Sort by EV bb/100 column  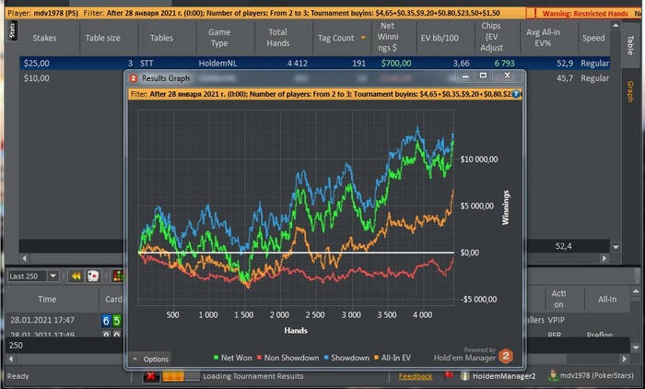tap(440, 38)
